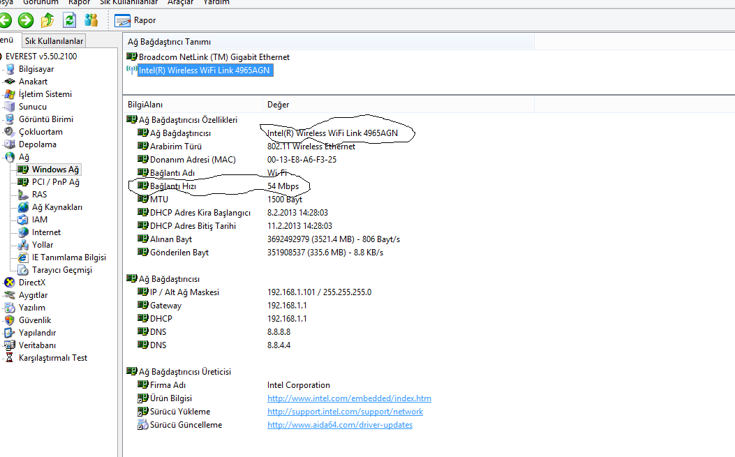The height and width of the screenshot is (457, 735).
Task: Select the Karşılaştırmalı Test hourglass icon
Action: point(10,358)
